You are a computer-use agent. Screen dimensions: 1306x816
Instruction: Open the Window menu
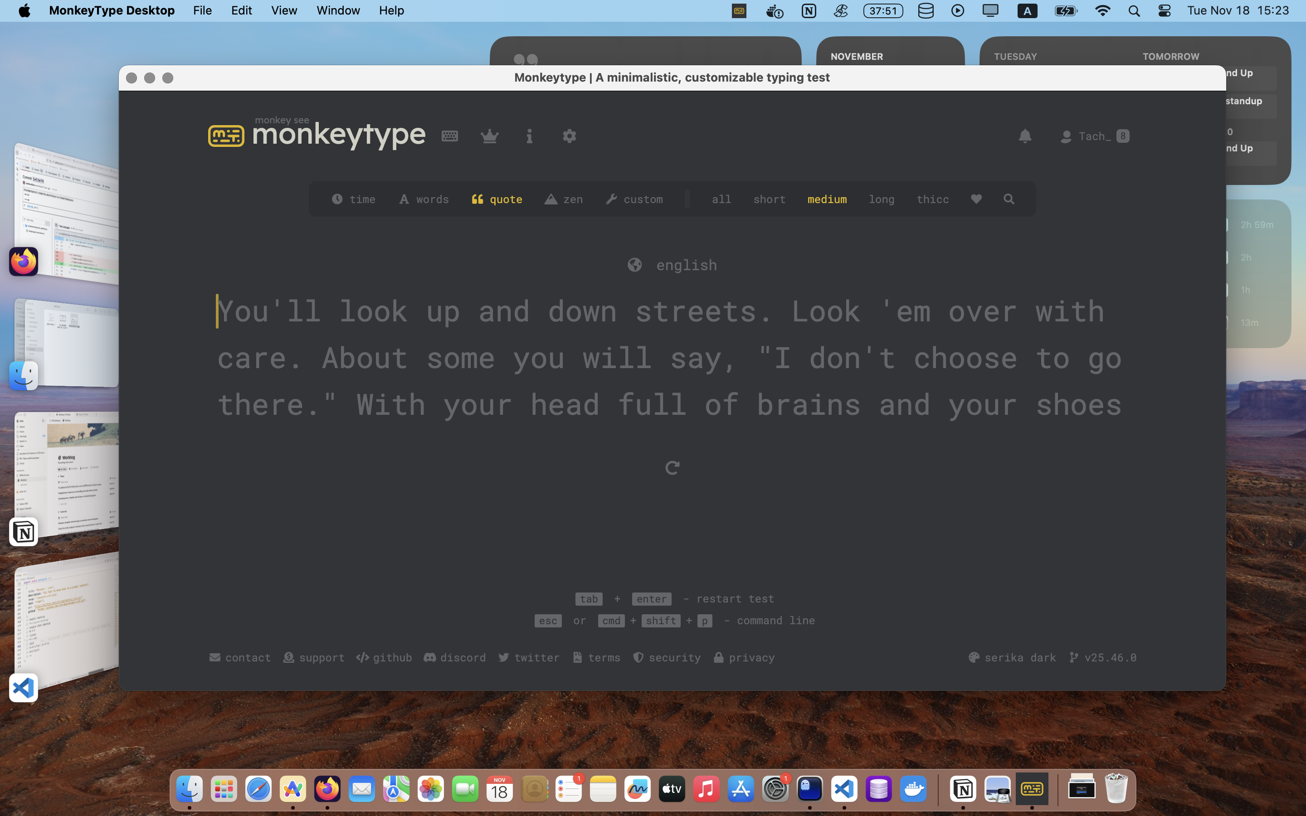pos(338,10)
